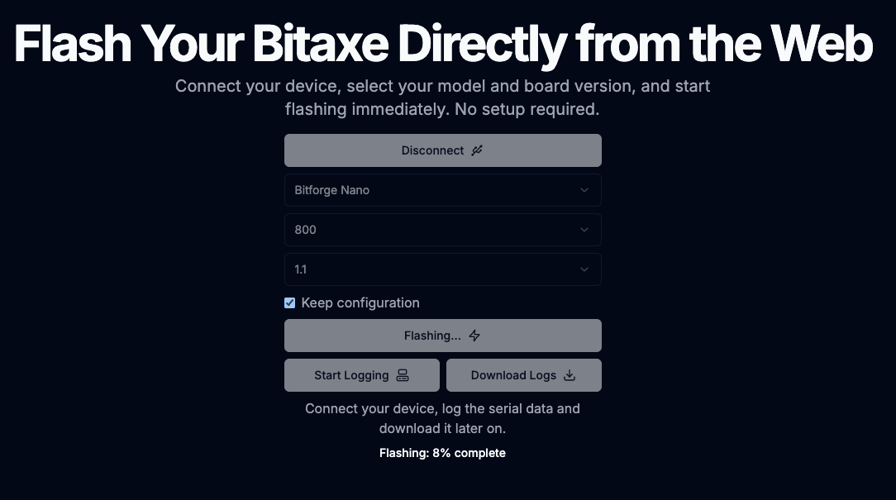This screenshot has width=896, height=500.
Task: Click the log the serial data description
Action: pyautogui.click(x=442, y=418)
